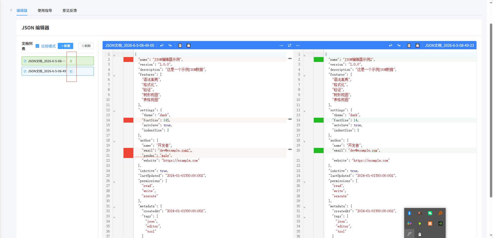Image resolution: width=493 pixels, height=238 pixels.
Task: Open the 使用指导 tab
Action: click(45, 11)
